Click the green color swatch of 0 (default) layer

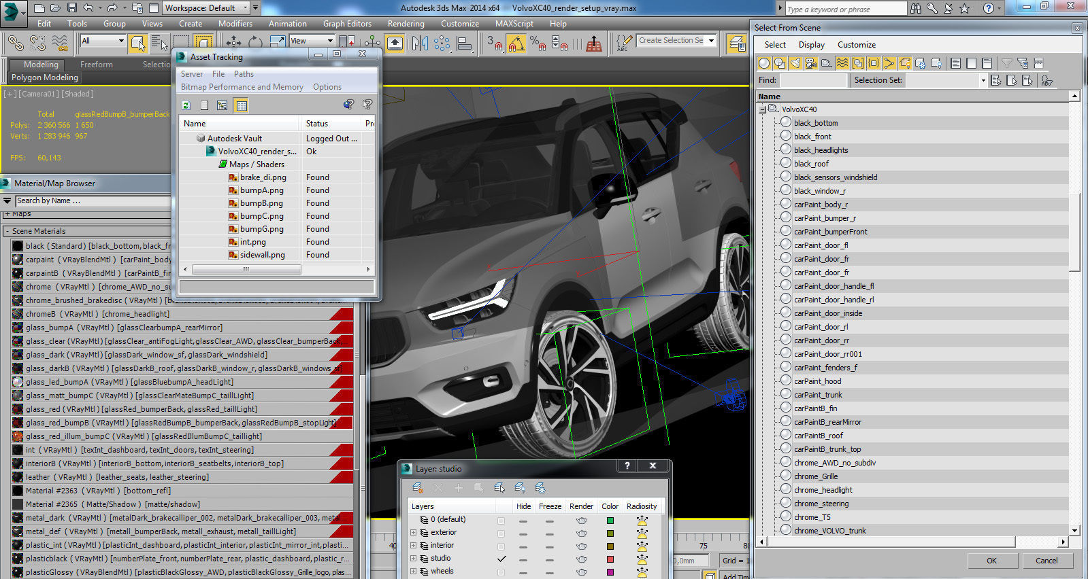coord(610,521)
